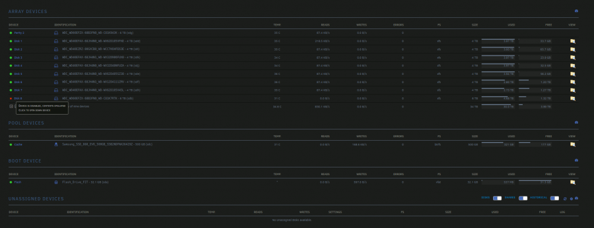Toggle the Historical switch in Unassigned Devices
This screenshot has width=594, height=228.
554,198
